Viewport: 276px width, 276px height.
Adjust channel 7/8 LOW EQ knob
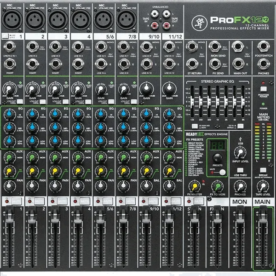click(x=123, y=140)
